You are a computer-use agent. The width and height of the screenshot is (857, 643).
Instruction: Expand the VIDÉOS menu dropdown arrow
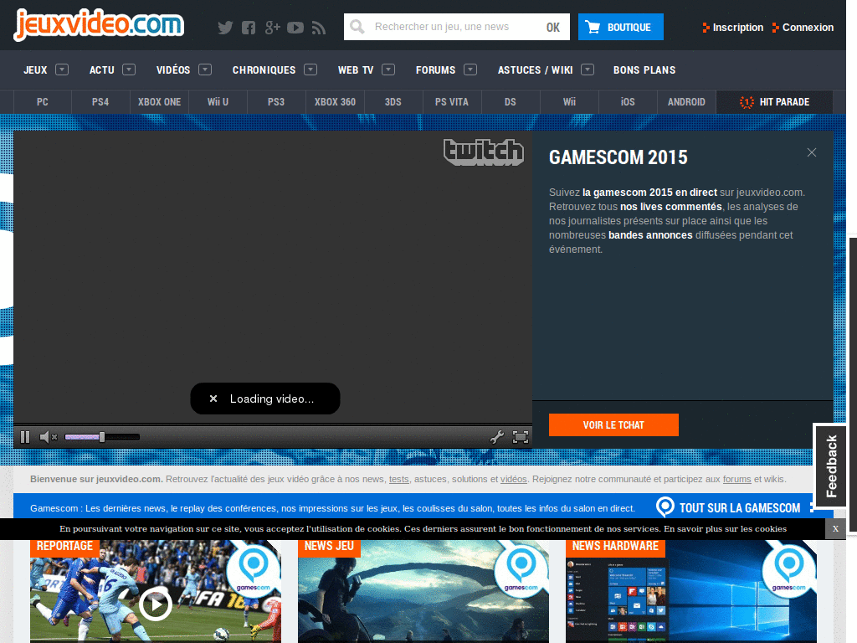tap(205, 69)
